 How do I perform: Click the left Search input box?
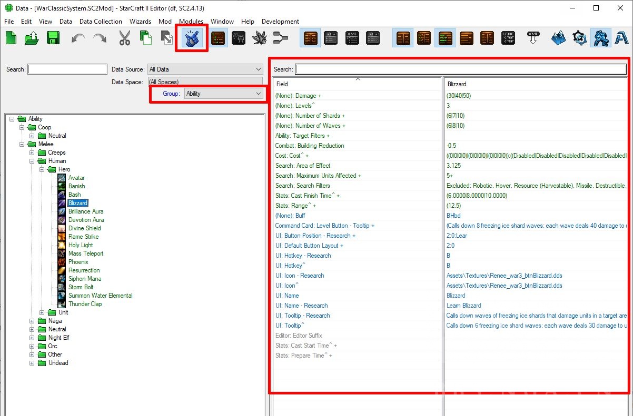coord(67,69)
